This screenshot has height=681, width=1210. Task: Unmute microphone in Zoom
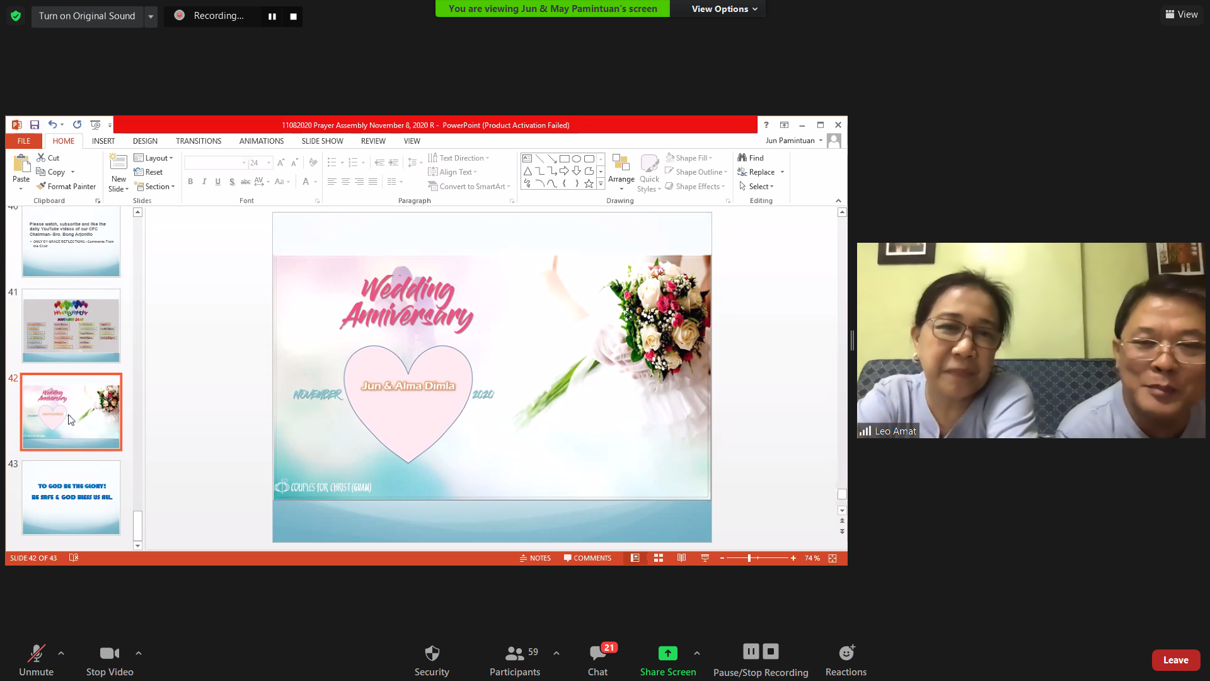(36, 660)
